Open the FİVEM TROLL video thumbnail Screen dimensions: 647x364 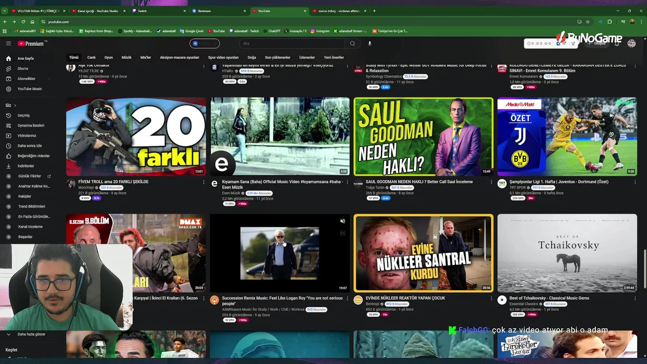pyautogui.click(x=136, y=136)
